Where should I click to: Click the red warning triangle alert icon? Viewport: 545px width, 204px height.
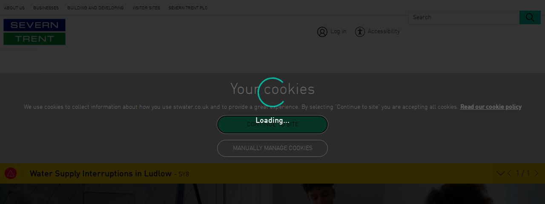pyautogui.click(x=11, y=173)
